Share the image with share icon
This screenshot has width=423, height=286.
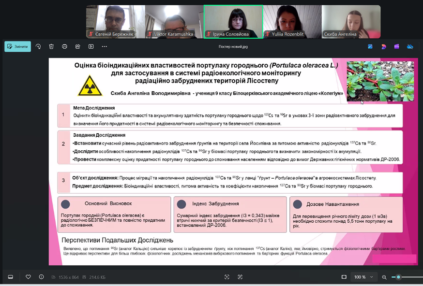[x=78, y=46]
